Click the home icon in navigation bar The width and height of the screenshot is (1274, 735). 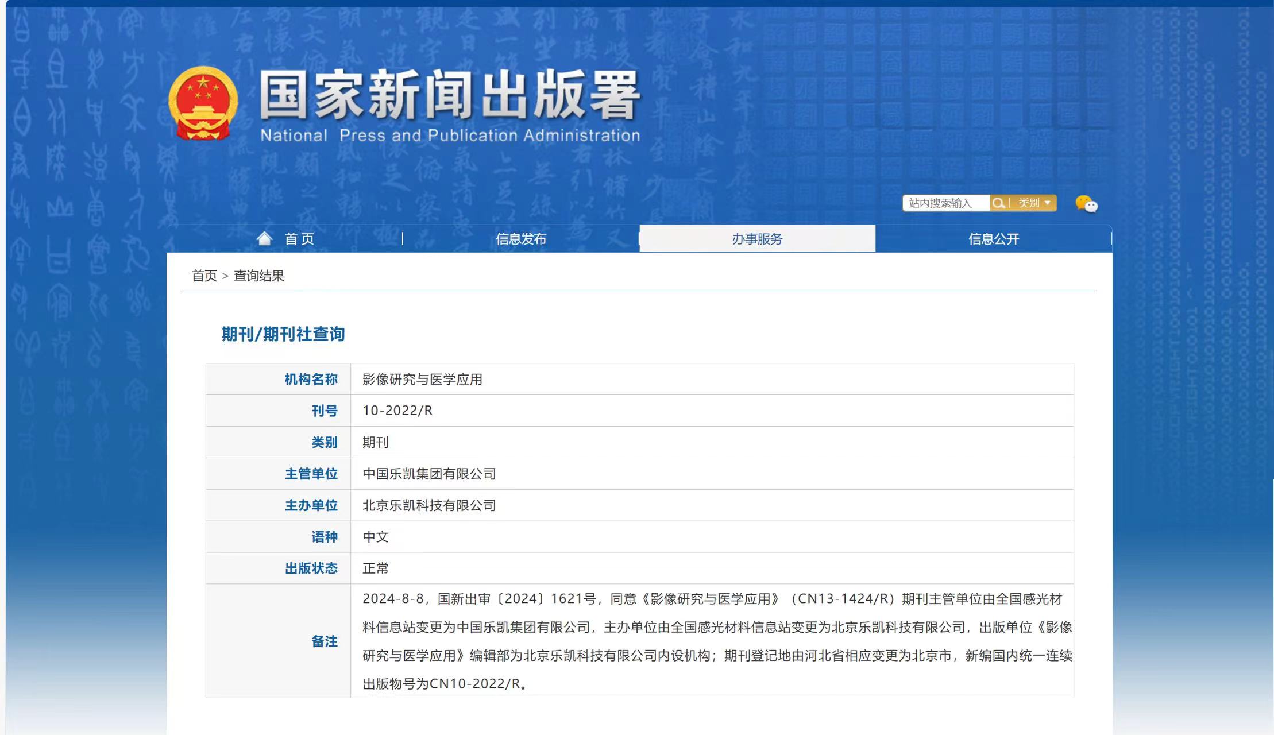(x=264, y=238)
